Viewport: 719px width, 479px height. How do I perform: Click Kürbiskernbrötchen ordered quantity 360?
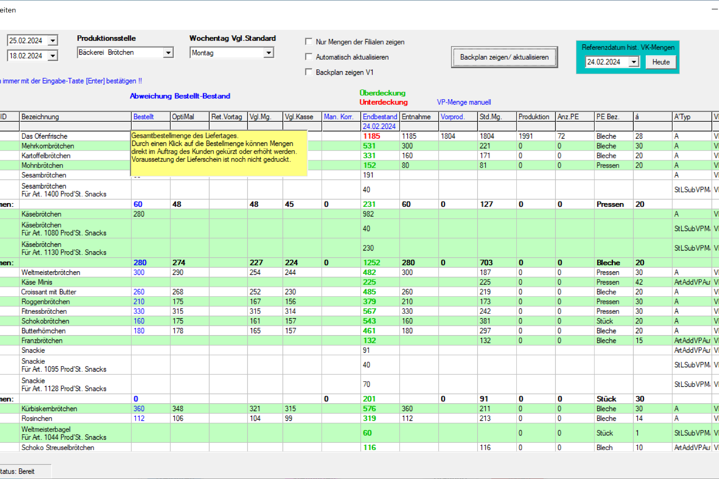(139, 409)
